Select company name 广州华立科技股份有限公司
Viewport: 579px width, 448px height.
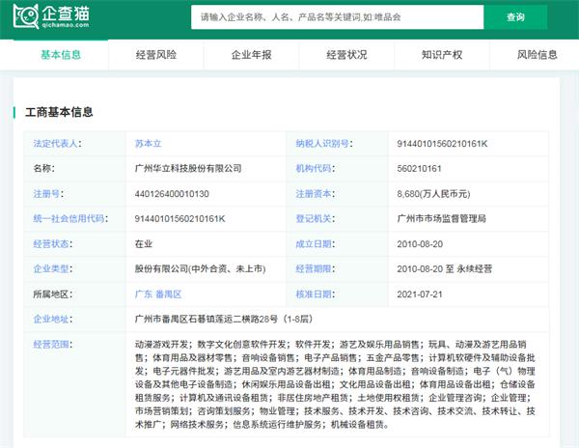click(x=188, y=168)
